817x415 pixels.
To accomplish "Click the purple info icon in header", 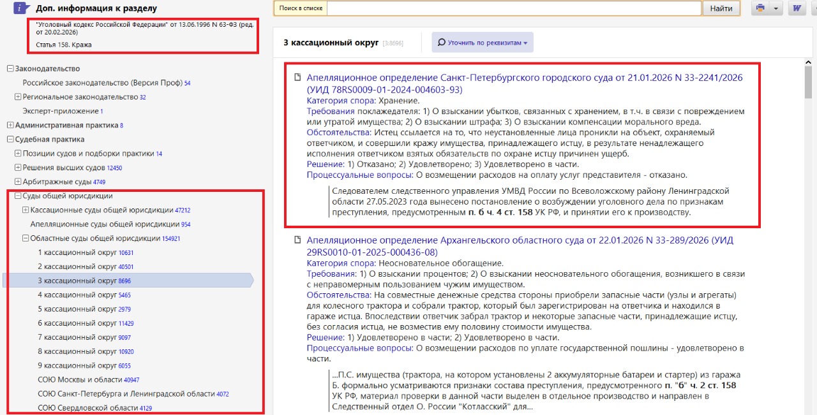I will pos(21,8).
